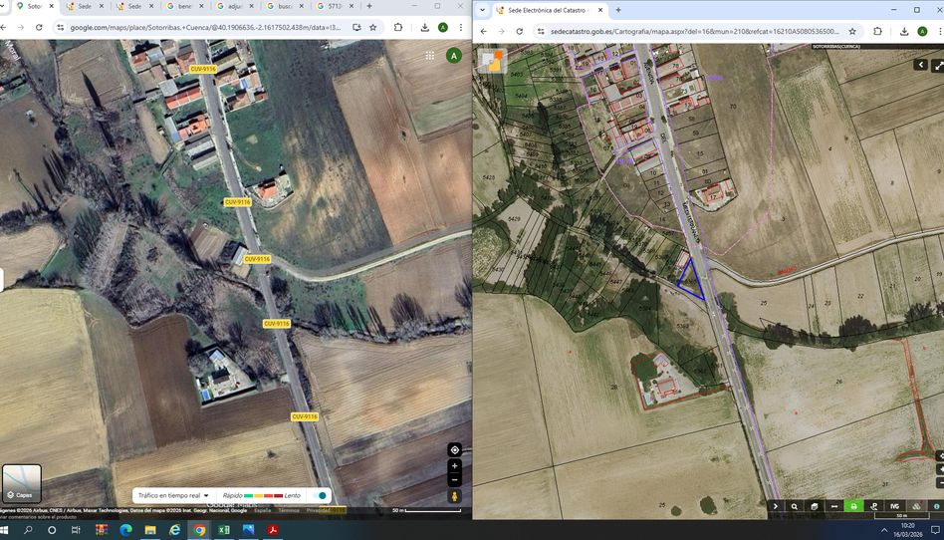This screenshot has width=944, height=540.
Task: Switch to the benef browser tab
Action: coord(185,7)
